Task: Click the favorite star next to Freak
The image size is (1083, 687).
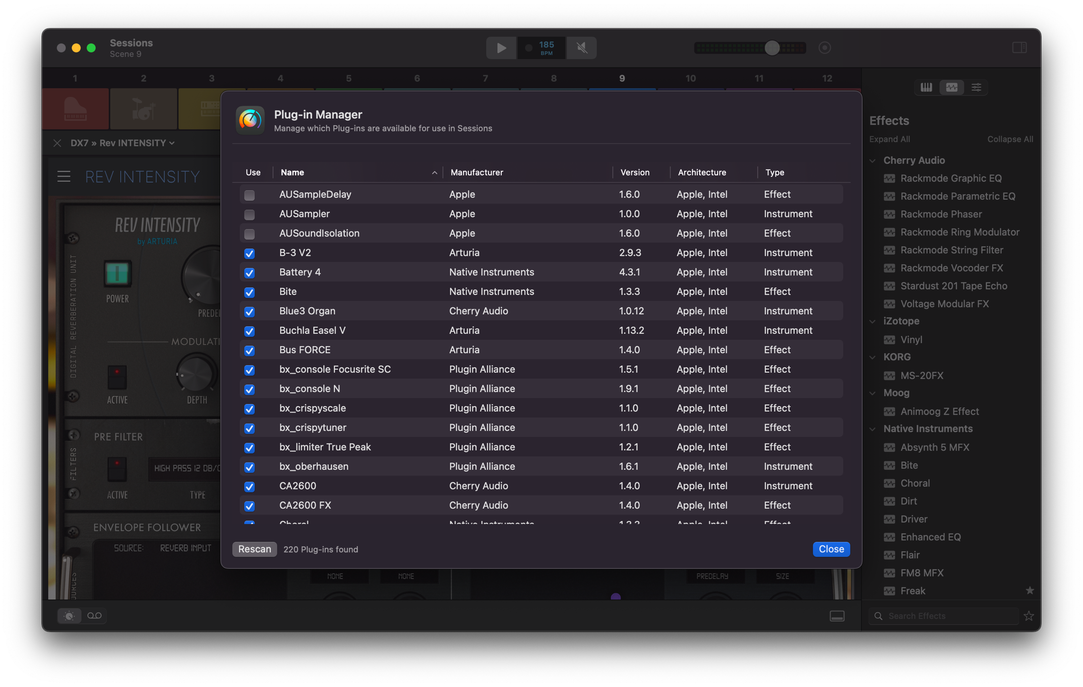Action: [1030, 591]
